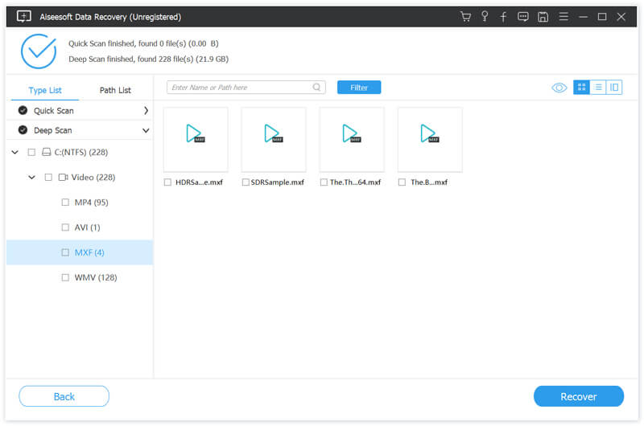
Task: Expand the Quick Scan section
Action: coord(146,111)
